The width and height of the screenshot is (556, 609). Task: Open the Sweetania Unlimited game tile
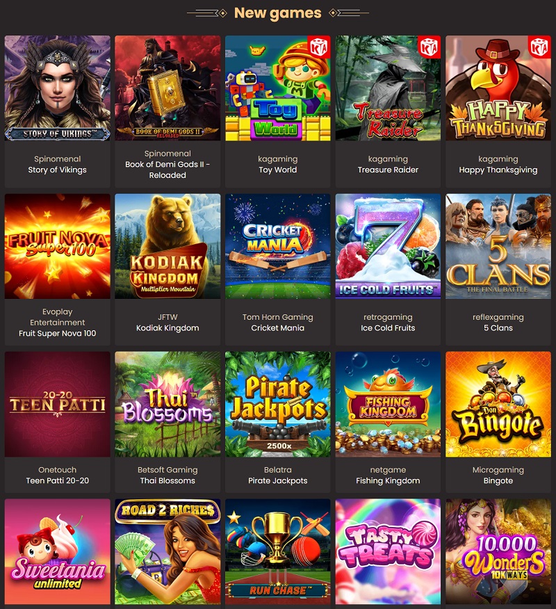pyautogui.click(x=58, y=551)
